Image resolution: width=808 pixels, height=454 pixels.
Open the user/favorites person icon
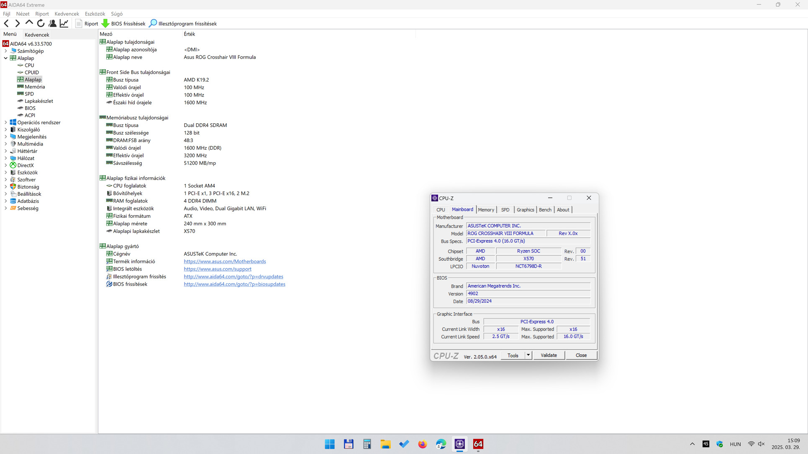pos(52,23)
